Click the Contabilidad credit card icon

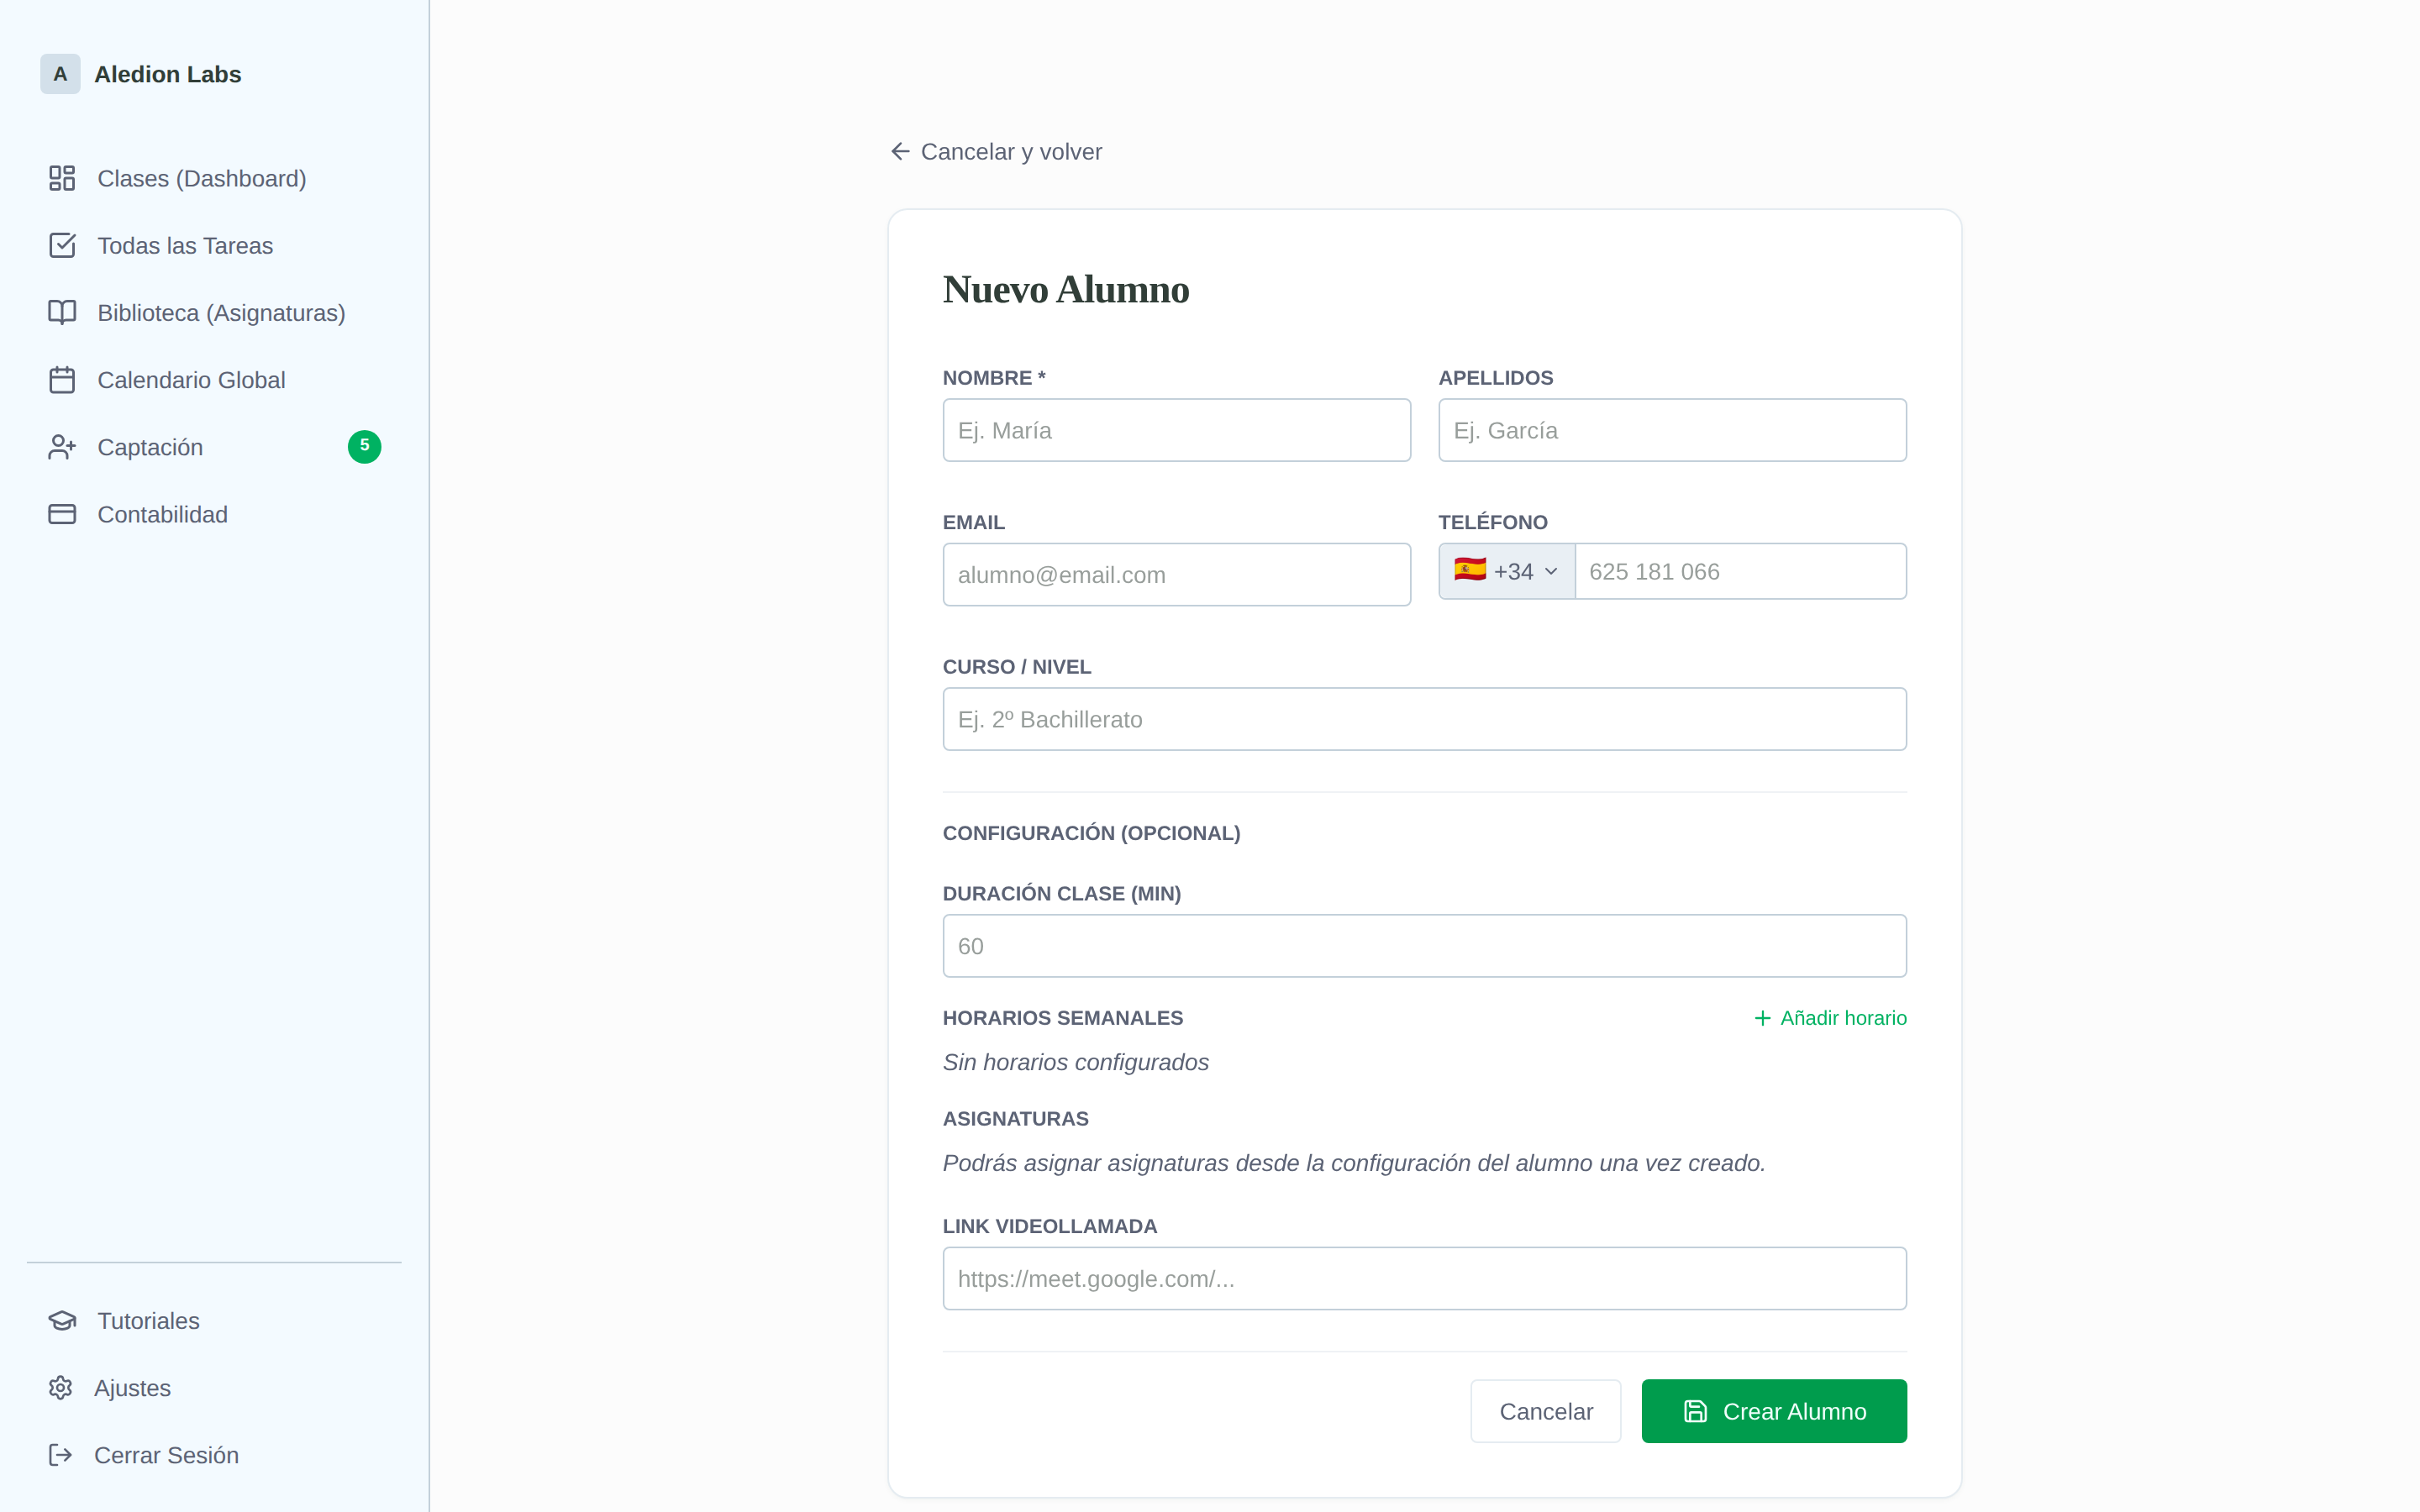62,514
